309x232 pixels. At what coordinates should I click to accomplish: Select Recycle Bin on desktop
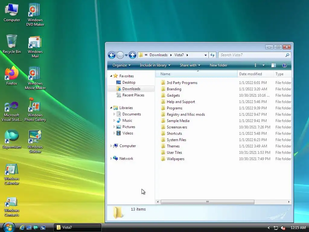12,44
